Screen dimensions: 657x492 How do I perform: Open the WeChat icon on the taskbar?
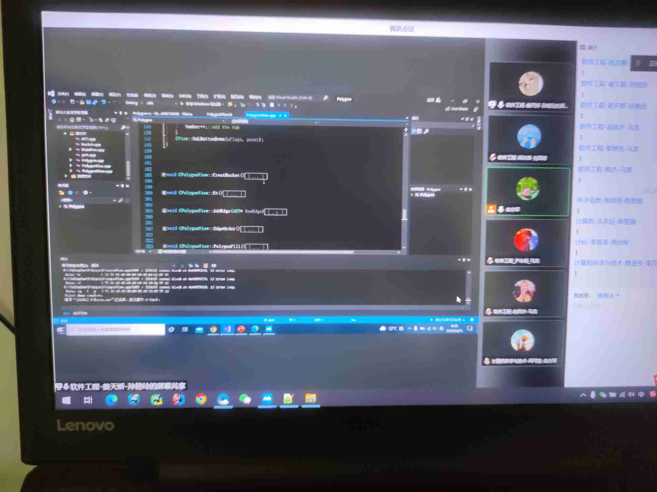pyautogui.click(x=245, y=399)
